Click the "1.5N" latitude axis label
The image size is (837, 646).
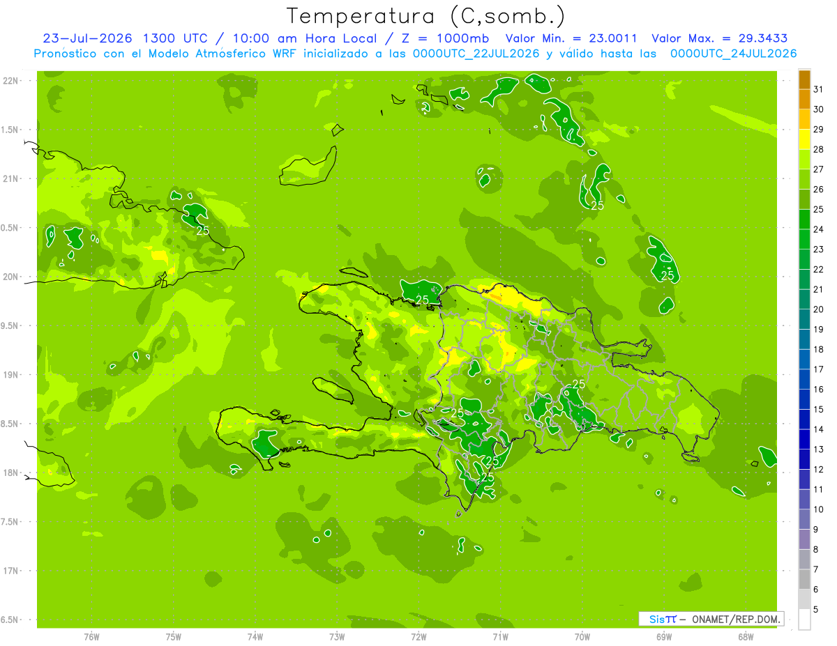pyautogui.click(x=10, y=130)
